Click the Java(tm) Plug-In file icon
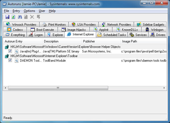Screen dimensions: 170x123 point(16,51)
